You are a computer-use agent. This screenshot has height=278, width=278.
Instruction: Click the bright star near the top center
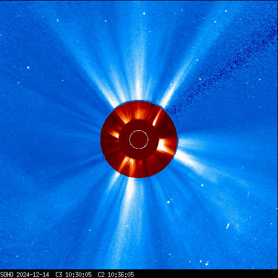point(144,14)
